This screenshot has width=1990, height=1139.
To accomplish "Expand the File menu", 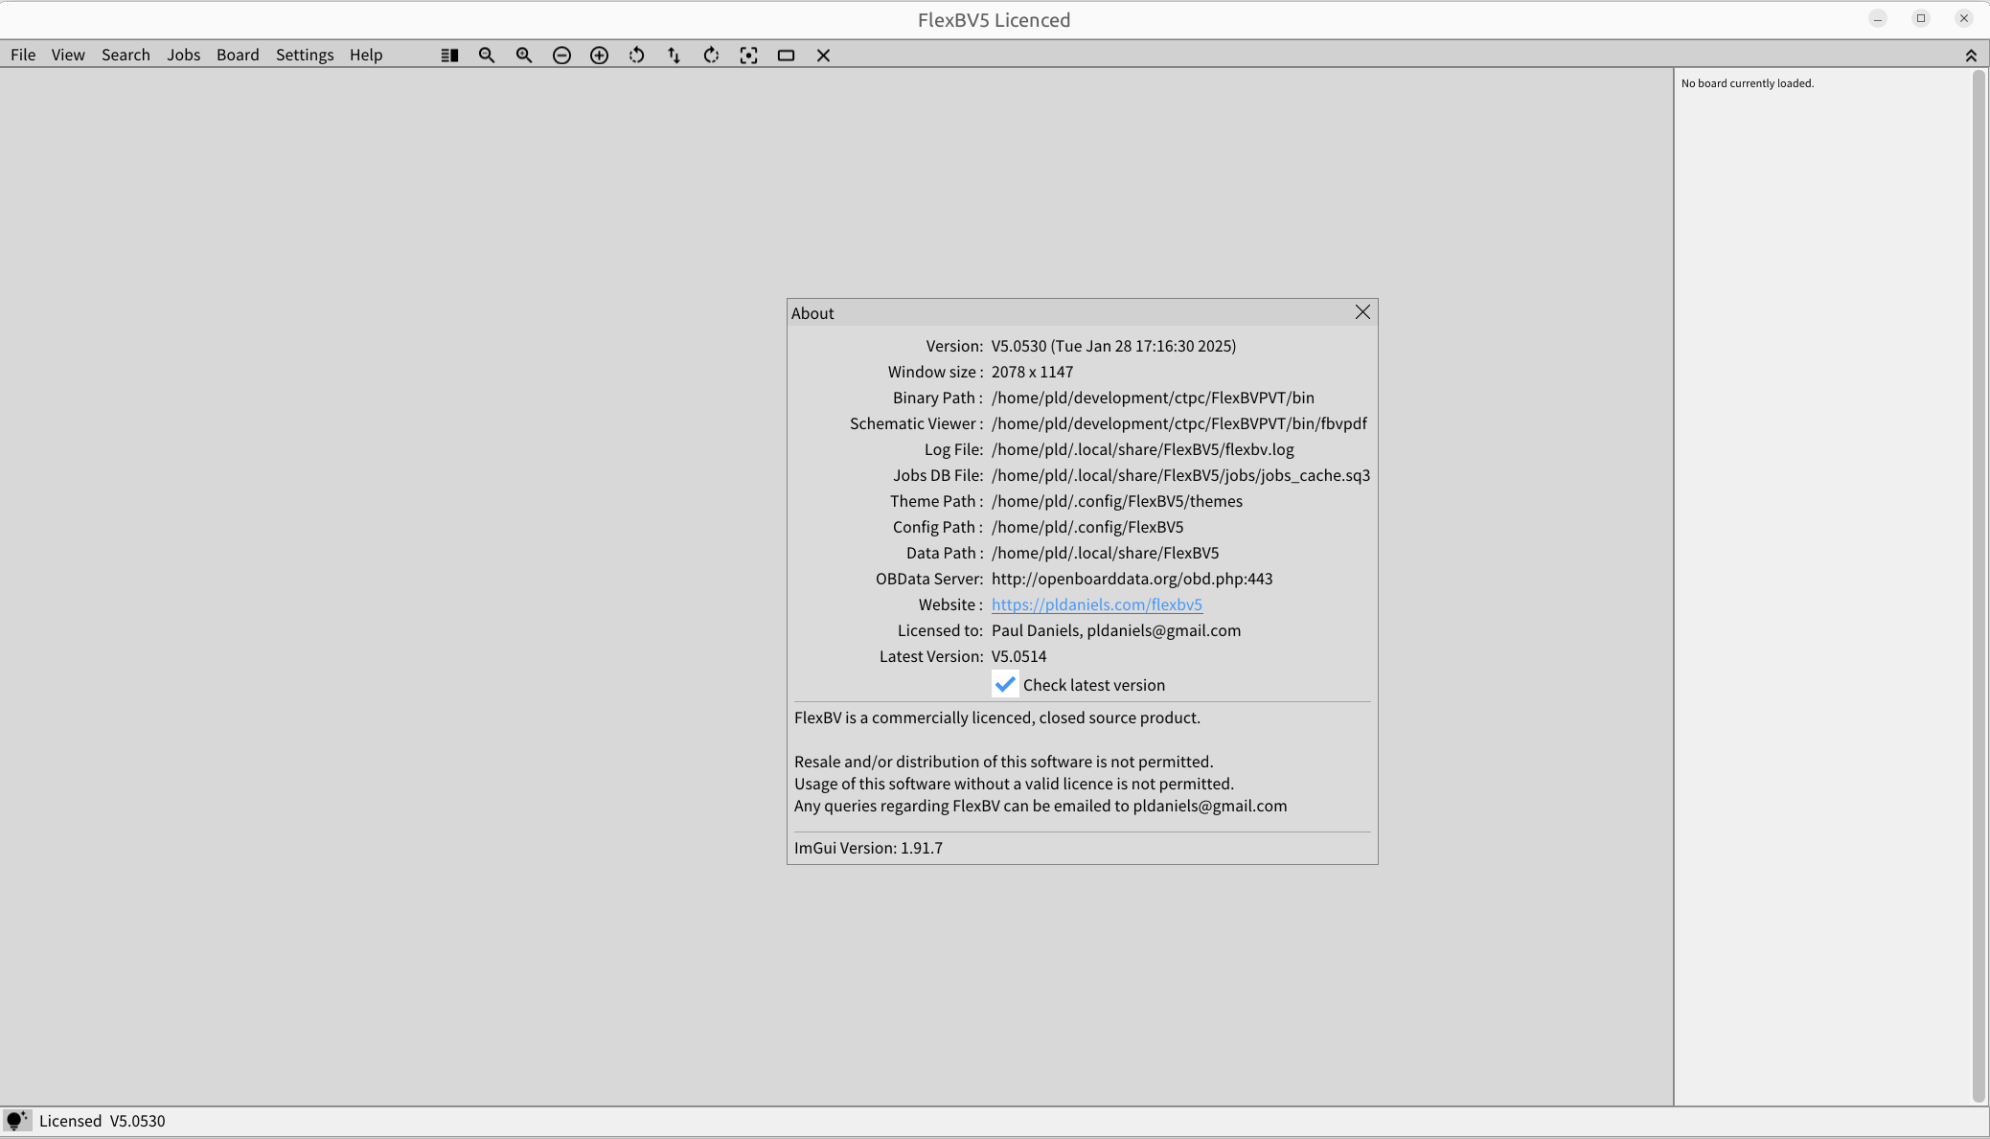I will coord(23,55).
